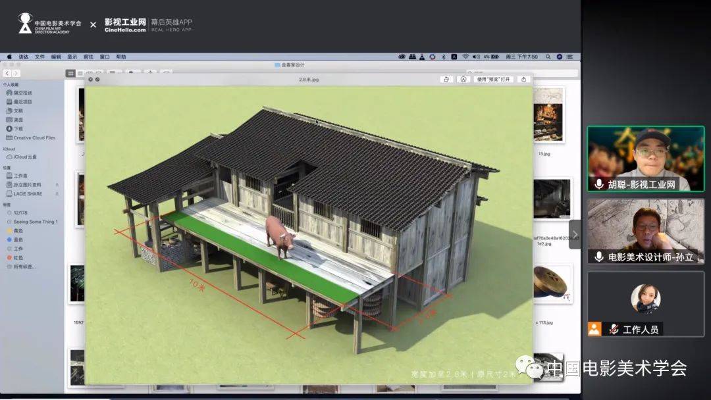
Task: Open LACIE SHARE drive in sidebar
Action: tap(24, 194)
